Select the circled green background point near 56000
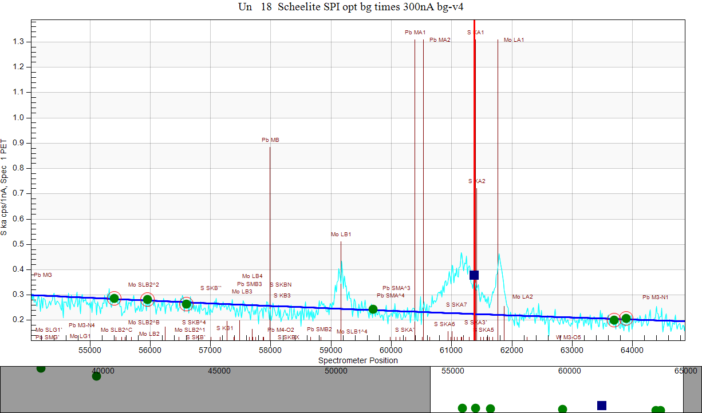 147,300
